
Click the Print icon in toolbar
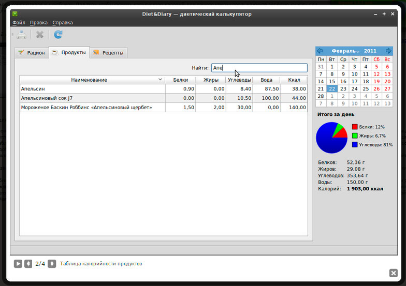pyautogui.click(x=21, y=35)
